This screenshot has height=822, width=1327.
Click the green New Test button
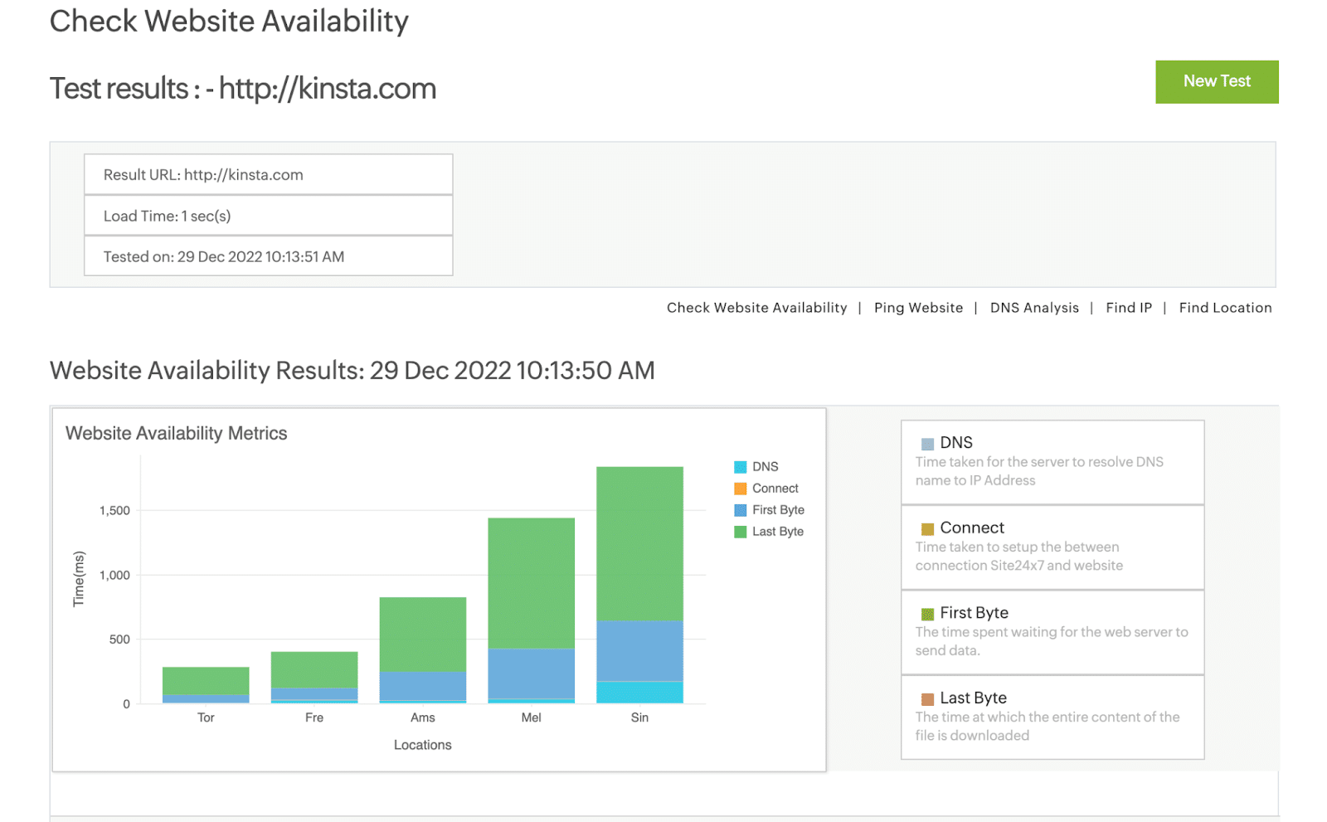coord(1216,81)
